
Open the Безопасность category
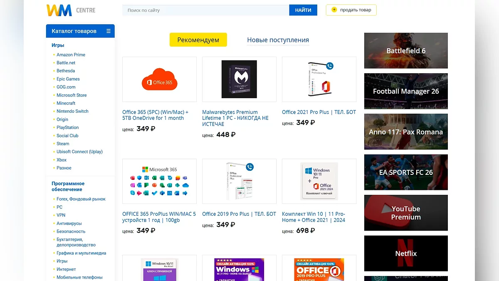(x=71, y=231)
